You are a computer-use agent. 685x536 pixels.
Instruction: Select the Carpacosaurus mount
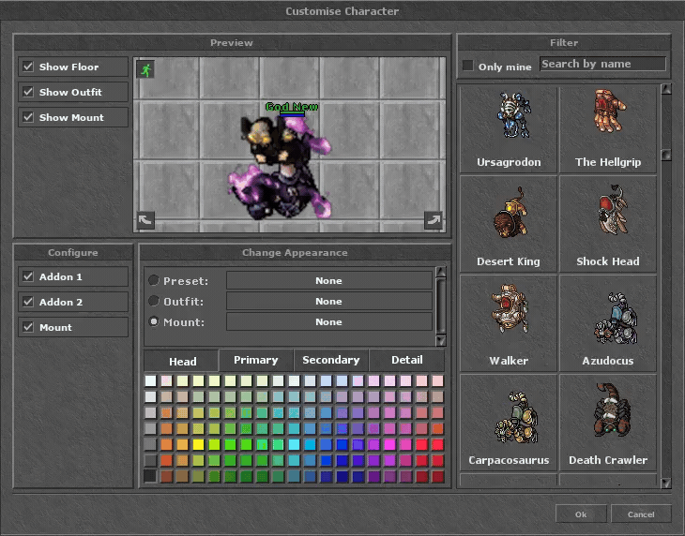509,423
